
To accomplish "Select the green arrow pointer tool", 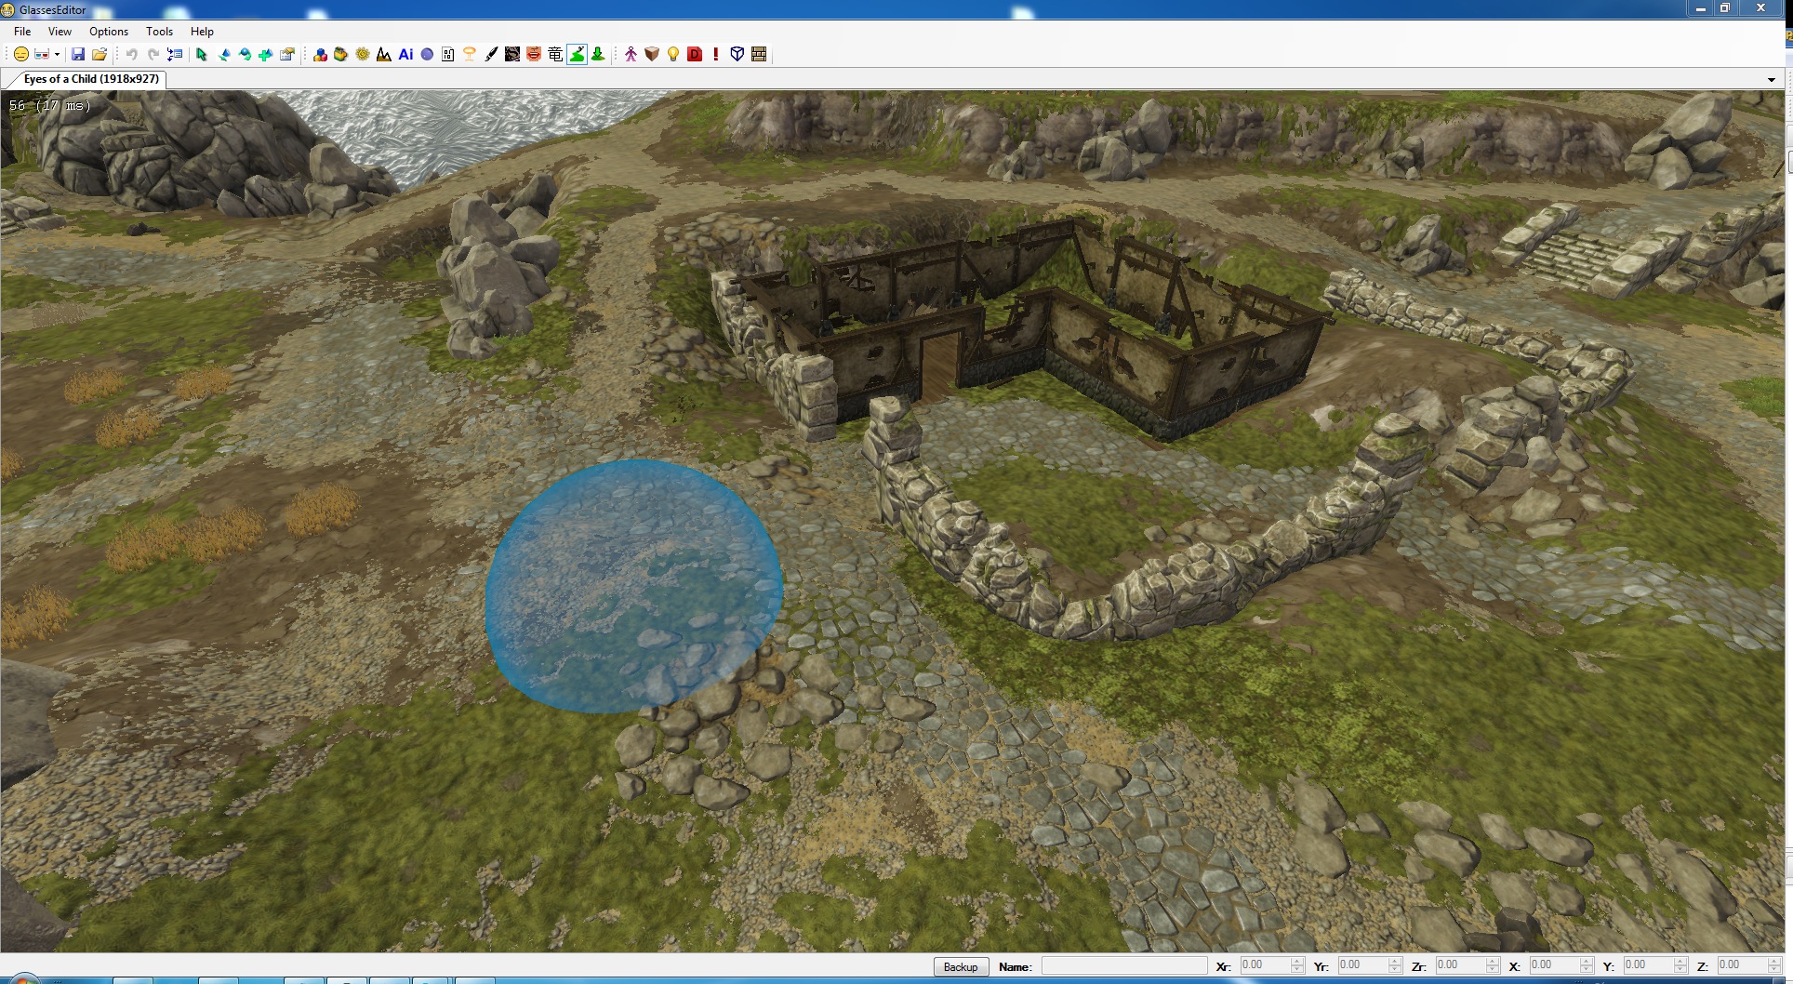I will click(202, 55).
